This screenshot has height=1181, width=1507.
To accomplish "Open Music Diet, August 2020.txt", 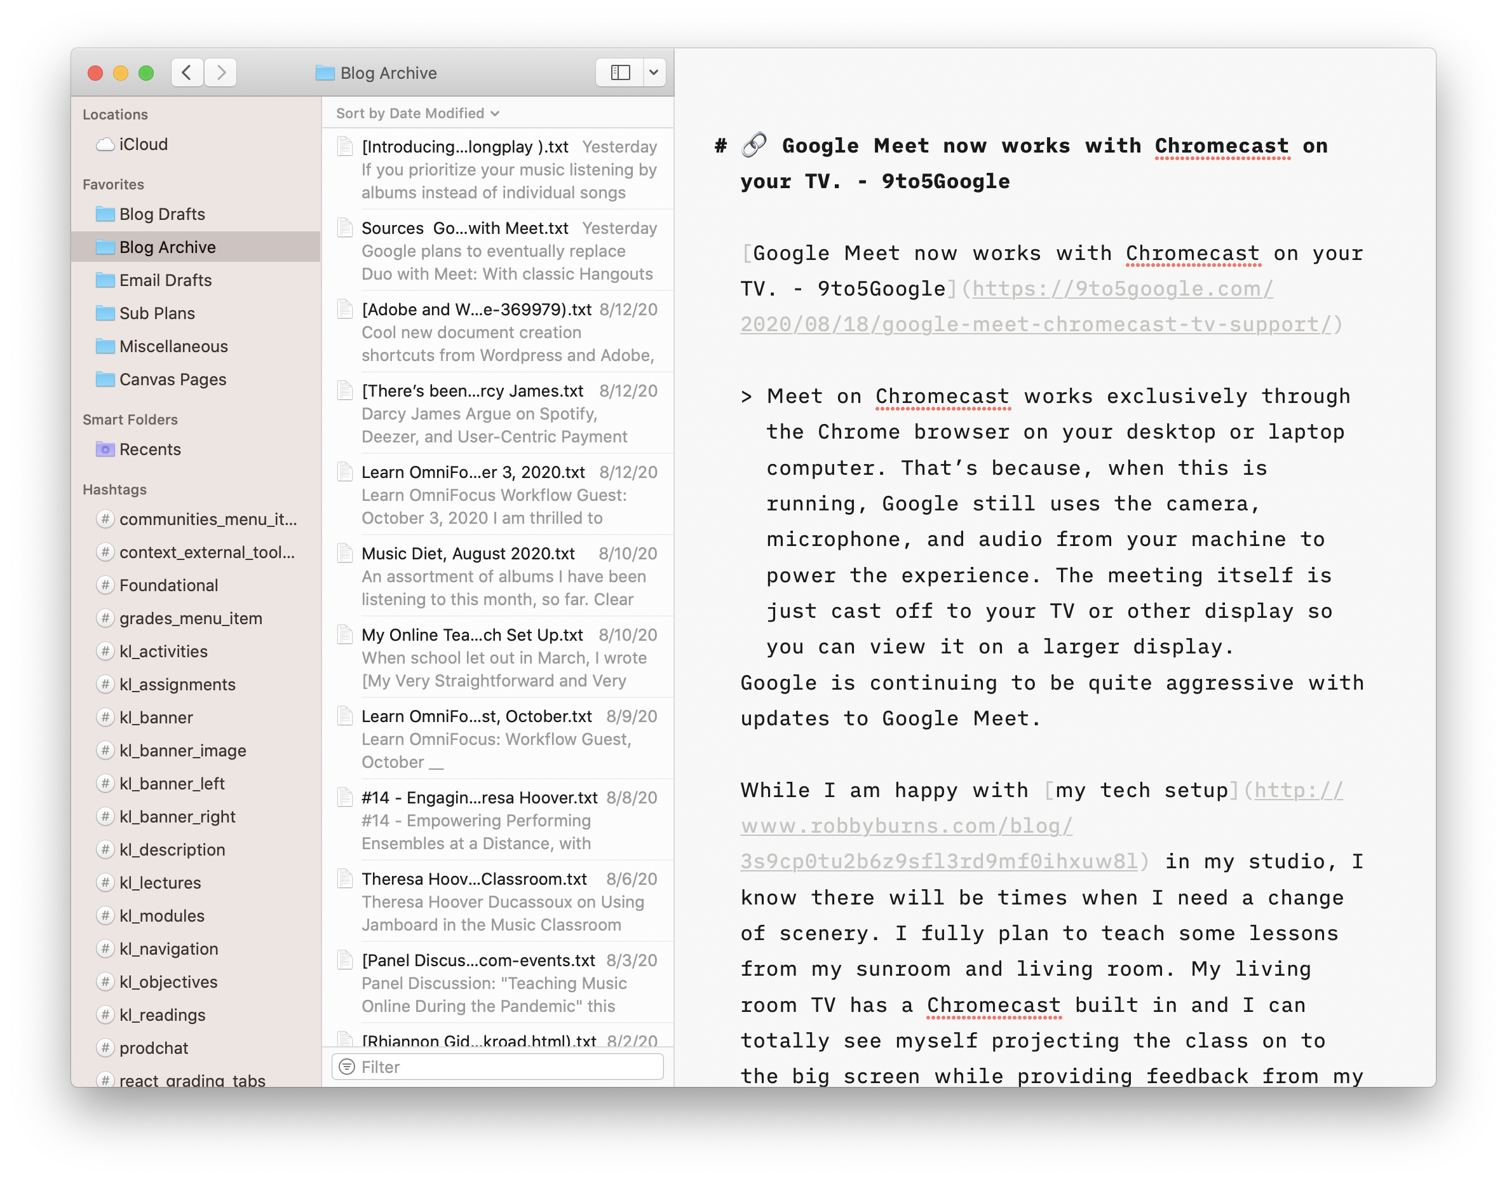I will pos(497,576).
